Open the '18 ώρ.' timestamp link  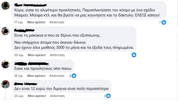[19, 76]
